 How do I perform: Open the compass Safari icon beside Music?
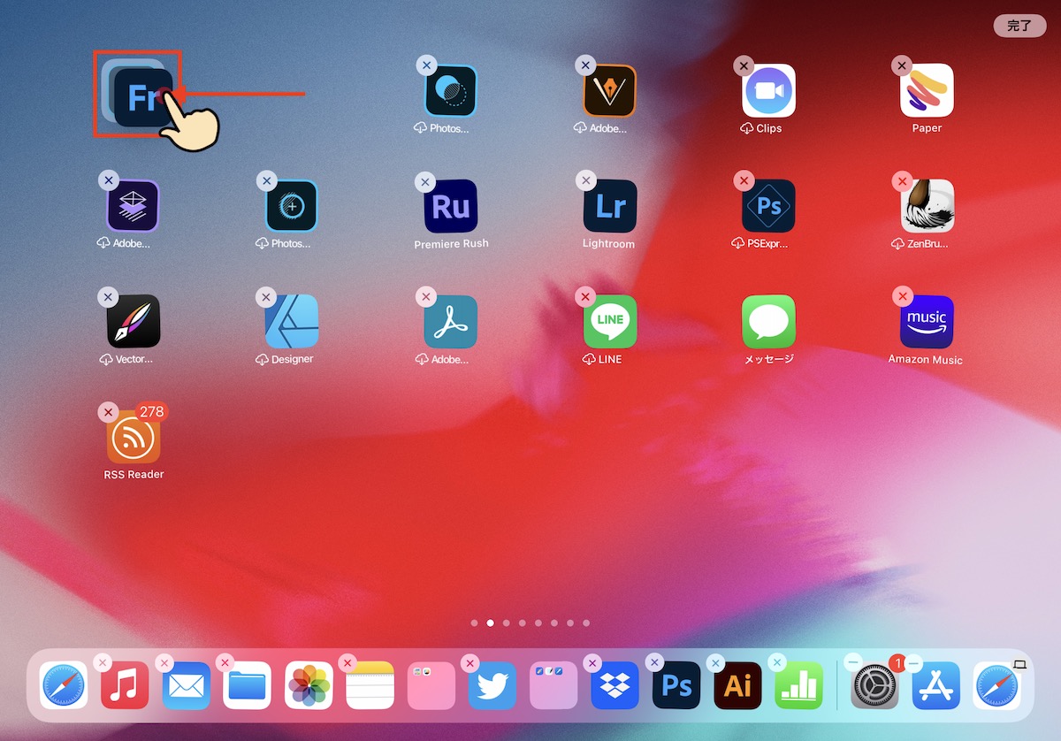point(64,685)
